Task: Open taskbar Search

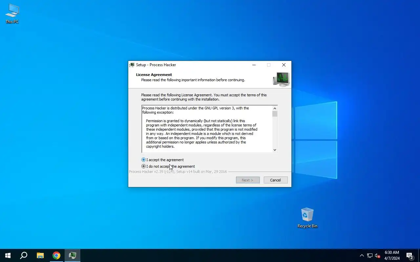Action: pyautogui.click(x=24, y=255)
